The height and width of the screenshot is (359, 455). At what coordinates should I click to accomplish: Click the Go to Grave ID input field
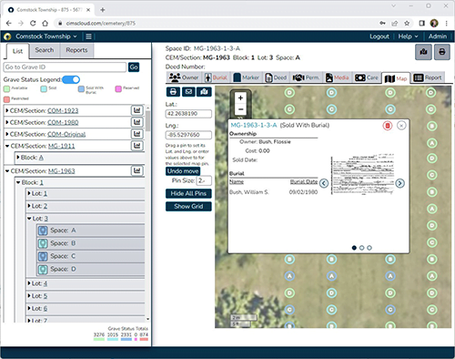65,67
